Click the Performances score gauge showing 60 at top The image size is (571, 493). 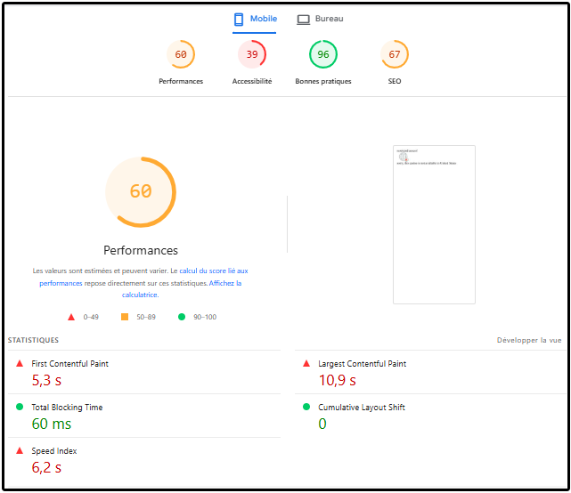181,55
